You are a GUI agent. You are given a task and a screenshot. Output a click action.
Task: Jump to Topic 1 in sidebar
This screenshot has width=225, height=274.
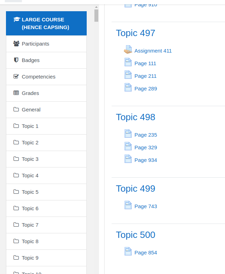click(46, 126)
